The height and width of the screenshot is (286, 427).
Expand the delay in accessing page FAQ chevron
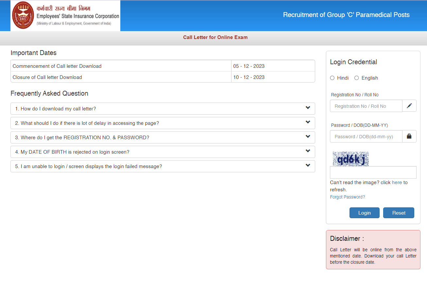308,123
